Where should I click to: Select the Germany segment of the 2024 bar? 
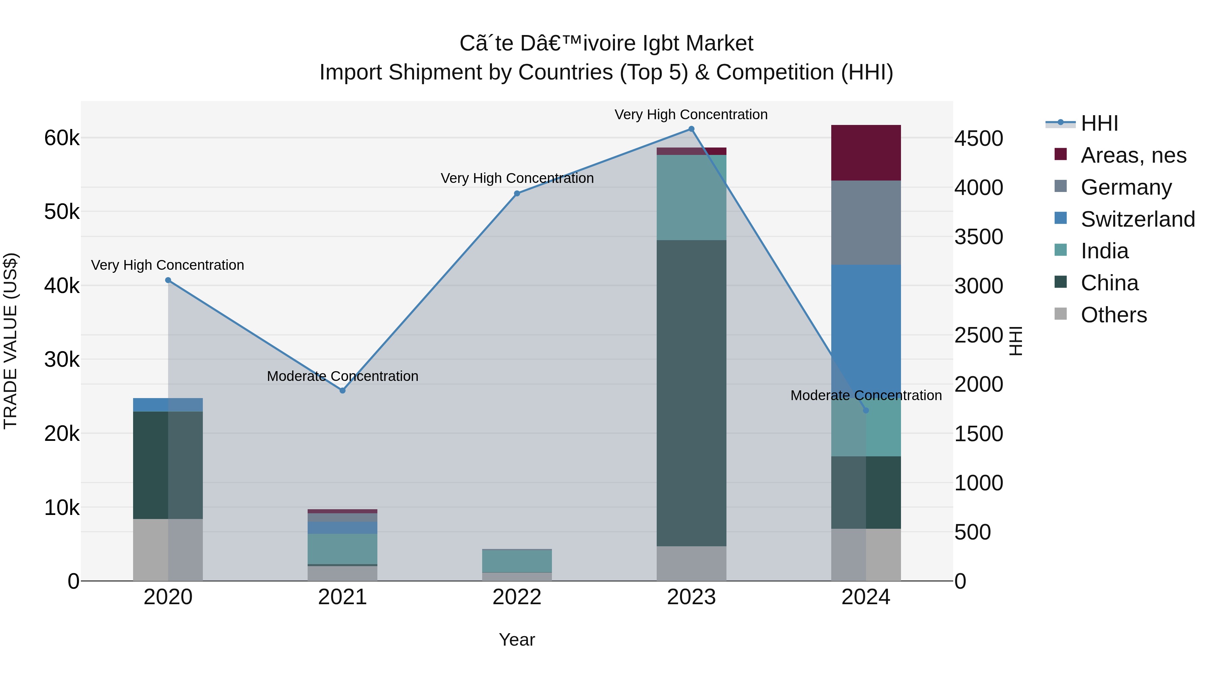point(866,223)
